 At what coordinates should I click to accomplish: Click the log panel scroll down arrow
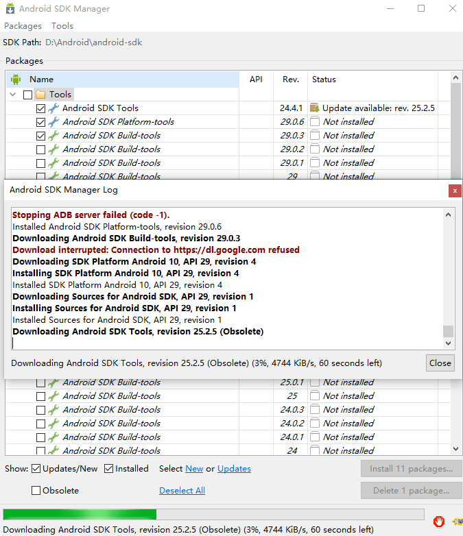point(449,343)
